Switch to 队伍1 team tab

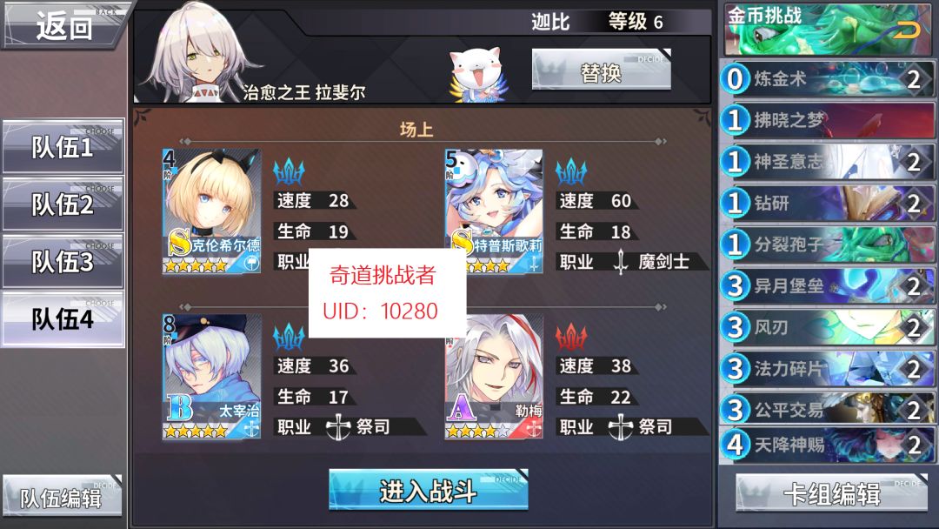point(63,147)
